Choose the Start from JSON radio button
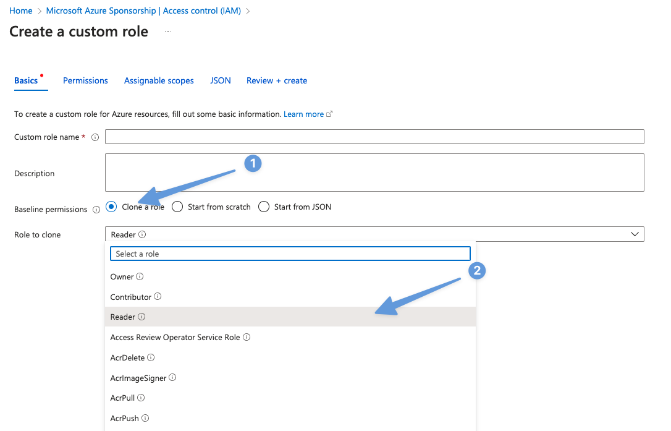The width and height of the screenshot is (671, 431). coord(264,207)
